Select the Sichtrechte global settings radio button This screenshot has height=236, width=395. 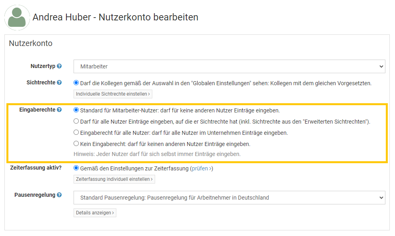tap(76, 83)
